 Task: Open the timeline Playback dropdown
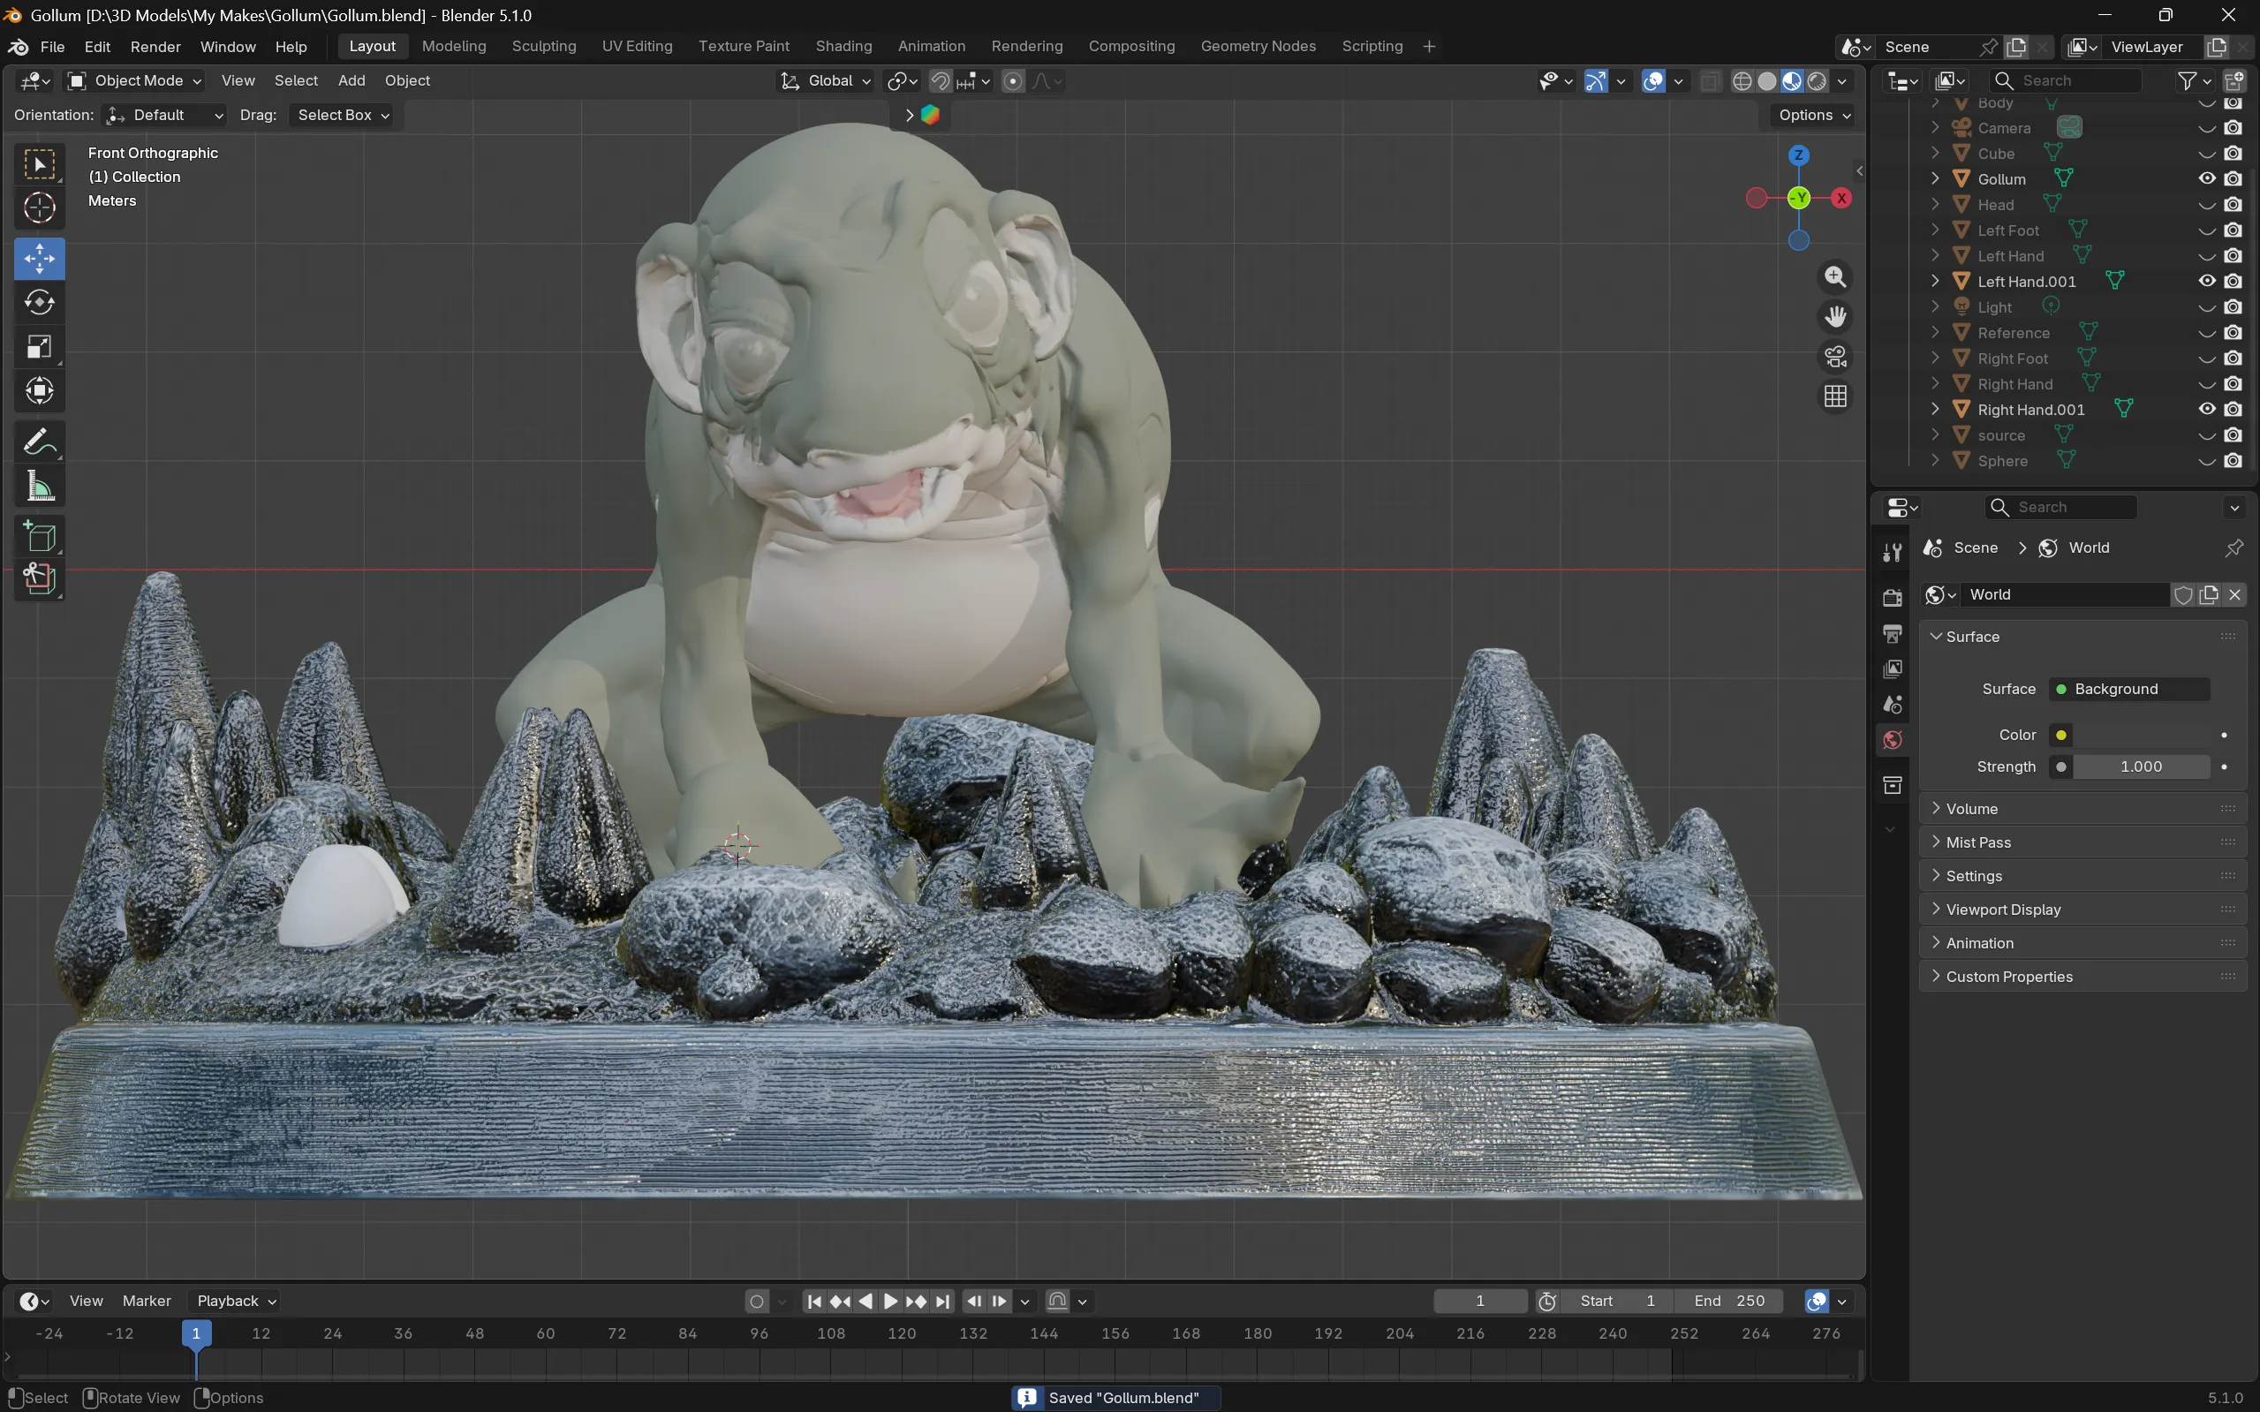pos(235,1301)
